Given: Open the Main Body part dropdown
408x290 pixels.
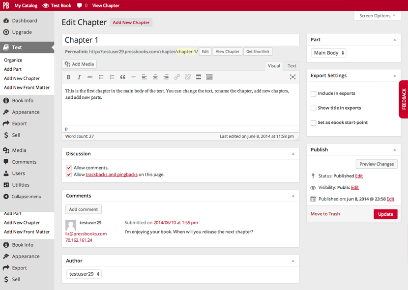Looking at the screenshot, I should (329, 53).
